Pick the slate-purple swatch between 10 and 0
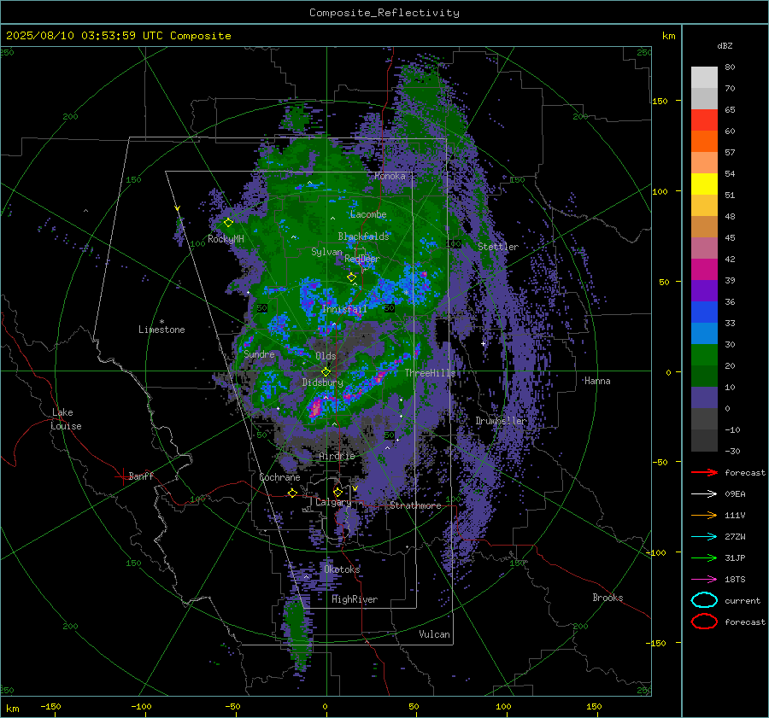This screenshot has width=769, height=718. [x=704, y=398]
